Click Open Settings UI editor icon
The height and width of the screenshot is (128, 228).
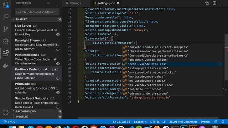(x=207, y=3)
